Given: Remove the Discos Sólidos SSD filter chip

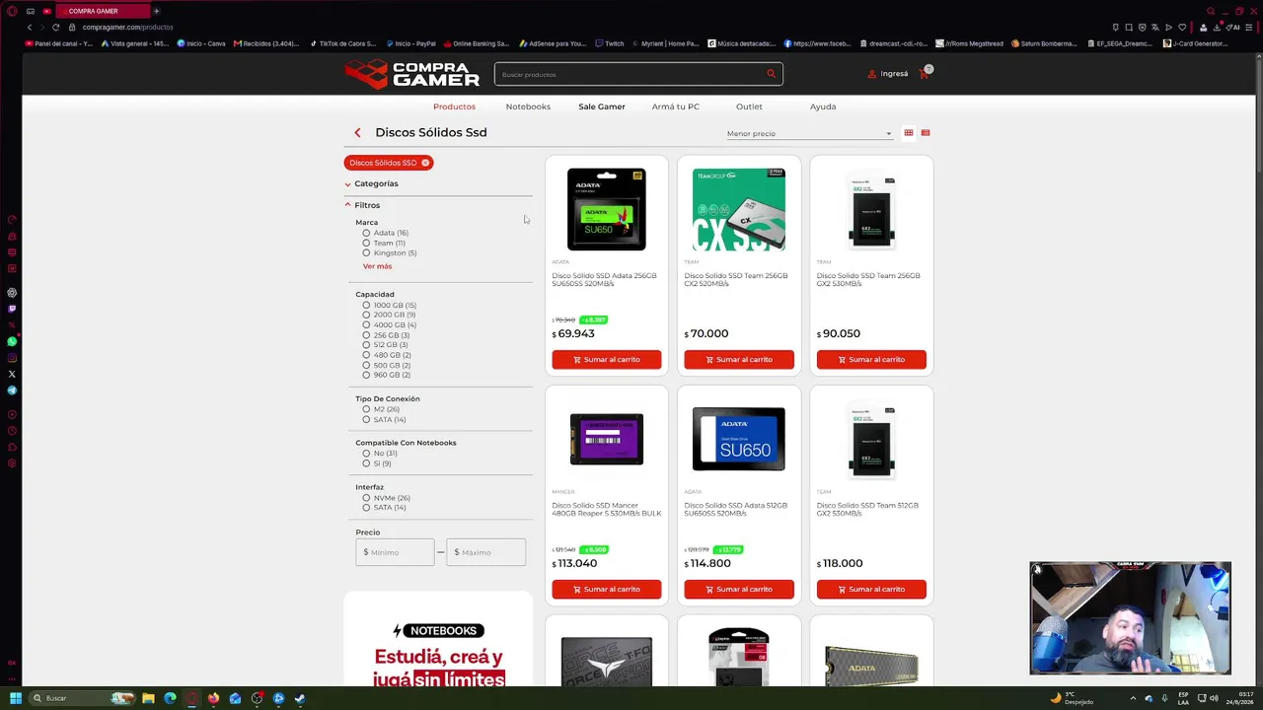Looking at the screenshot, I should tap(425, 163).
